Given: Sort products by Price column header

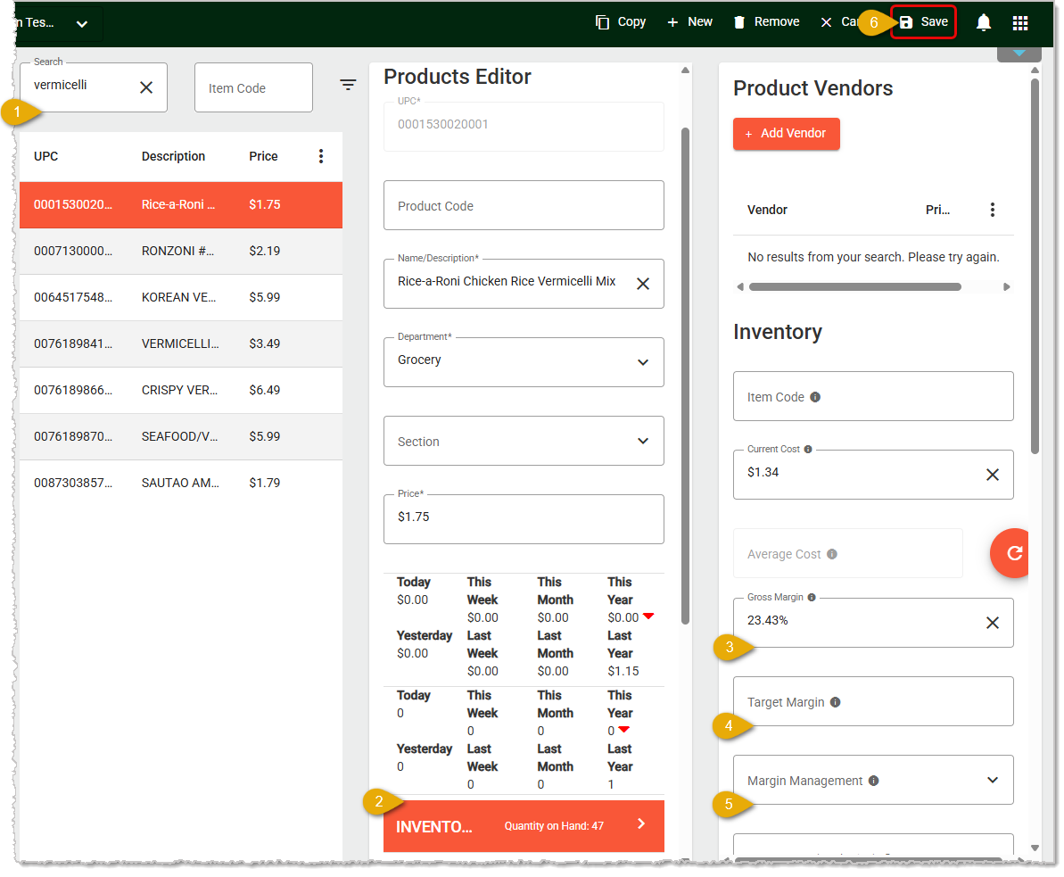Looking at the screenshot, I should 263,156.
